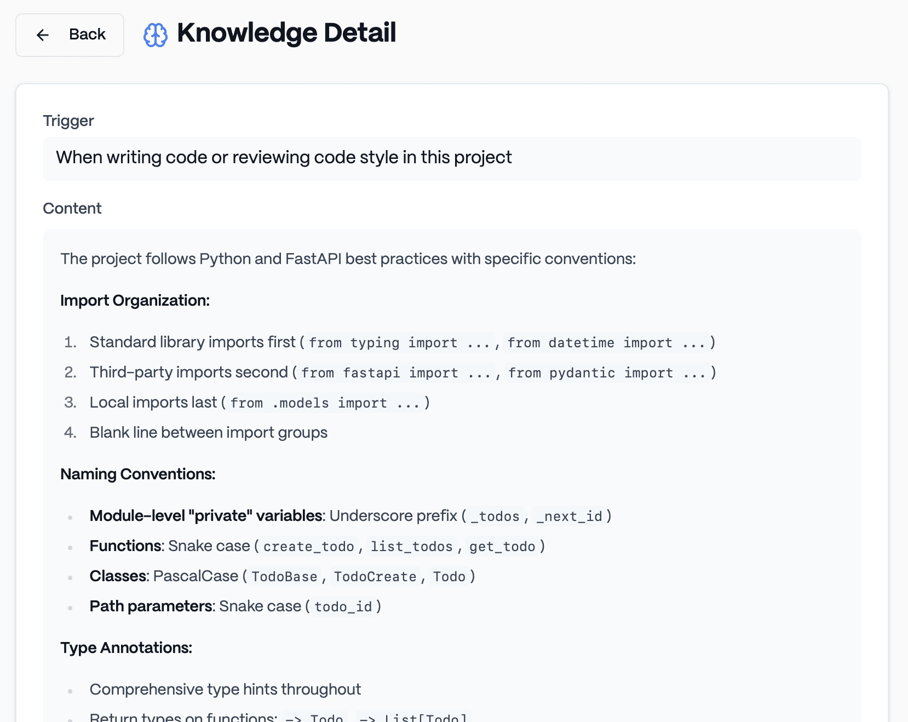Click the 'from .models import ...' code snippet

pyautogui.click(x=325, y=403)
